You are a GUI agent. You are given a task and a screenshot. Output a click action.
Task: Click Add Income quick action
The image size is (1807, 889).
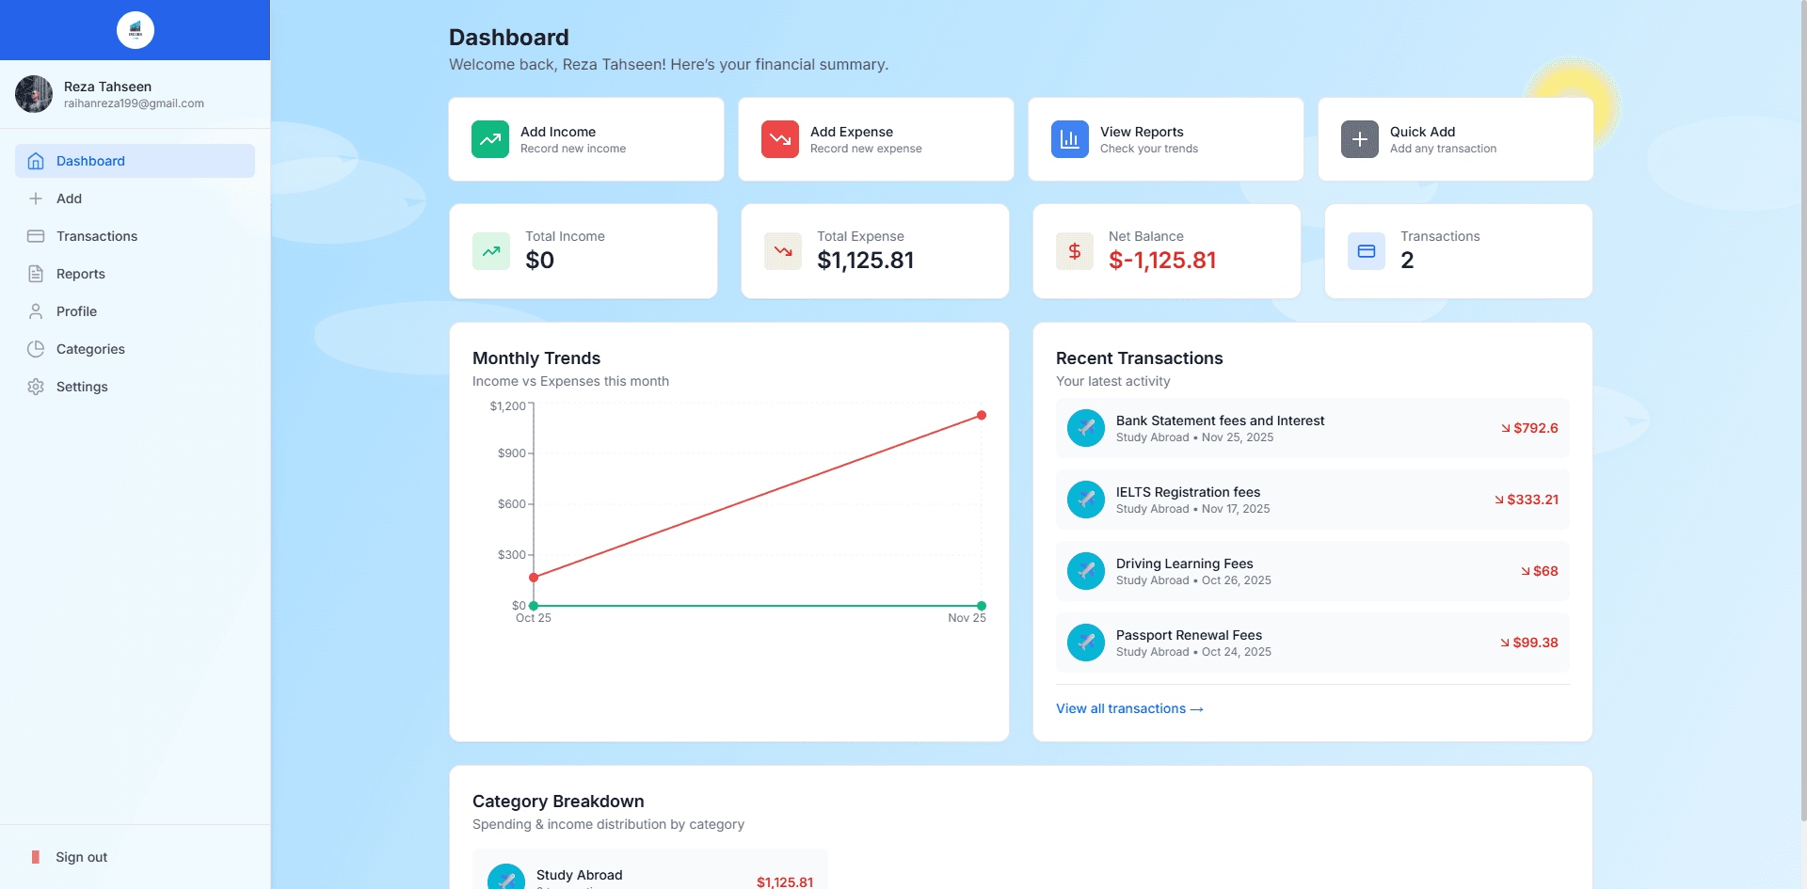tap(586, 139)
